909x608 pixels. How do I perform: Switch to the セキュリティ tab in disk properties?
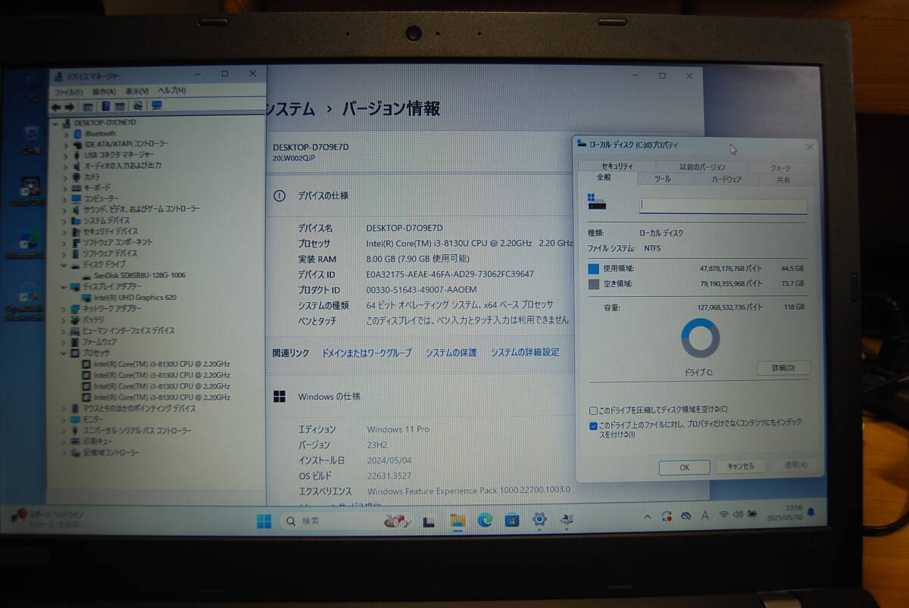coord(617,167)
